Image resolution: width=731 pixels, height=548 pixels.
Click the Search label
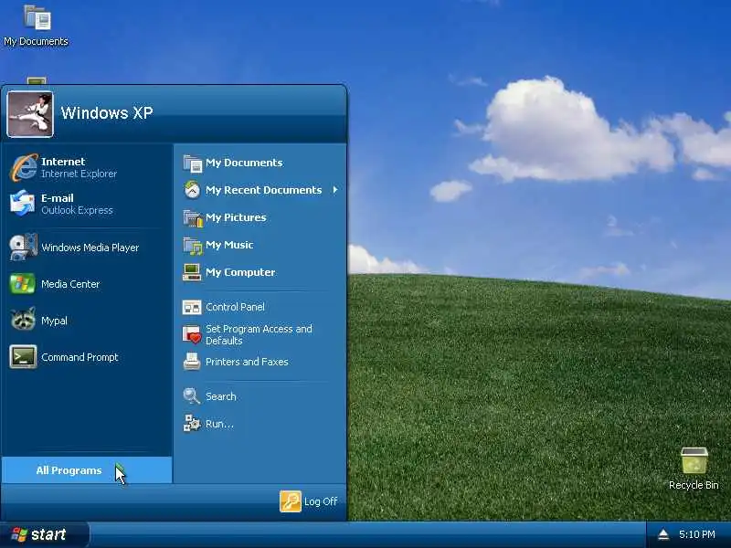coord(221,396)
